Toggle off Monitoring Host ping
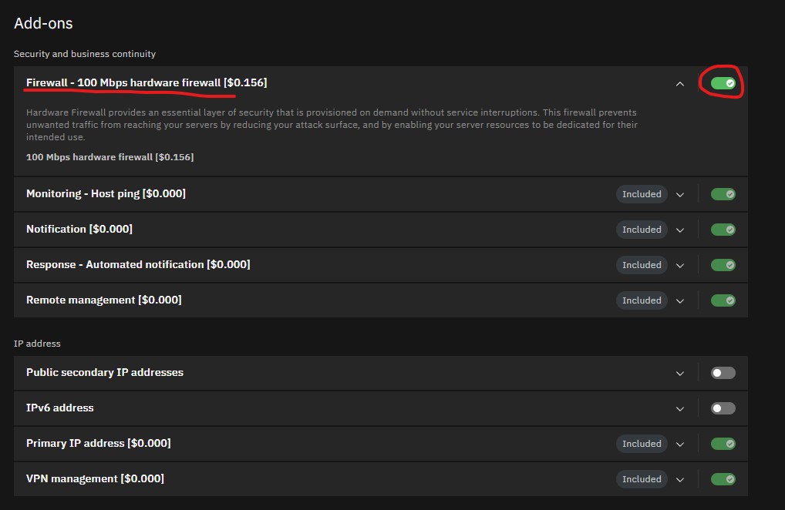This screenshot has height=510, width=785. click(723, 194)
